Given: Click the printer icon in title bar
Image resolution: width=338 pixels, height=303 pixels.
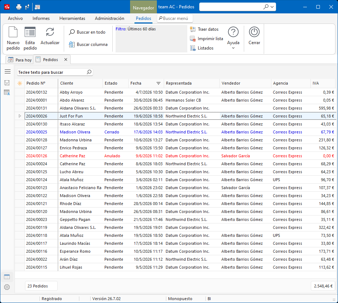Looking at the screenshot, I should click(19, 7).
